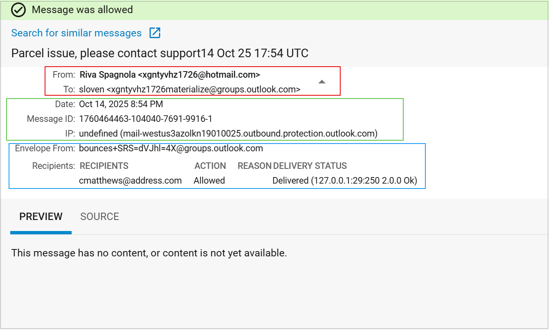This screenshot has width=549, height=330.
Task: Click the DELIVERY STATUS column header
Action: click(310, 166)
